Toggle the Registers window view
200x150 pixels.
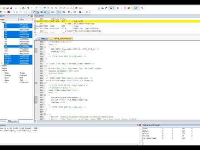pos(45,12)
